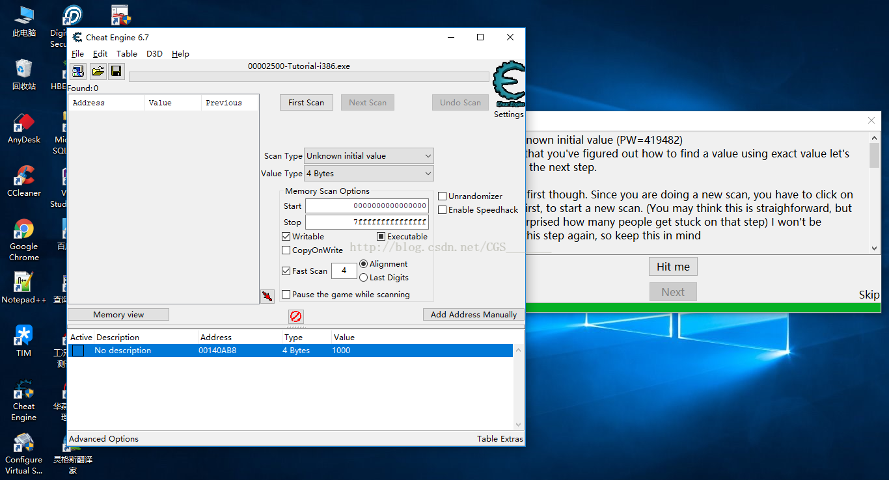
Task: Click the Hit me button
Action: click(x=673, y=267)
